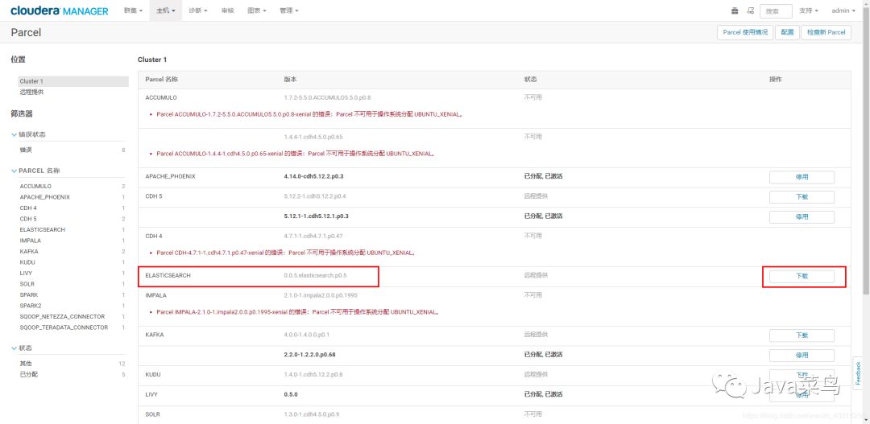Click the 配置 button
This screenshot has width=870, height=424.
(787, 32)
